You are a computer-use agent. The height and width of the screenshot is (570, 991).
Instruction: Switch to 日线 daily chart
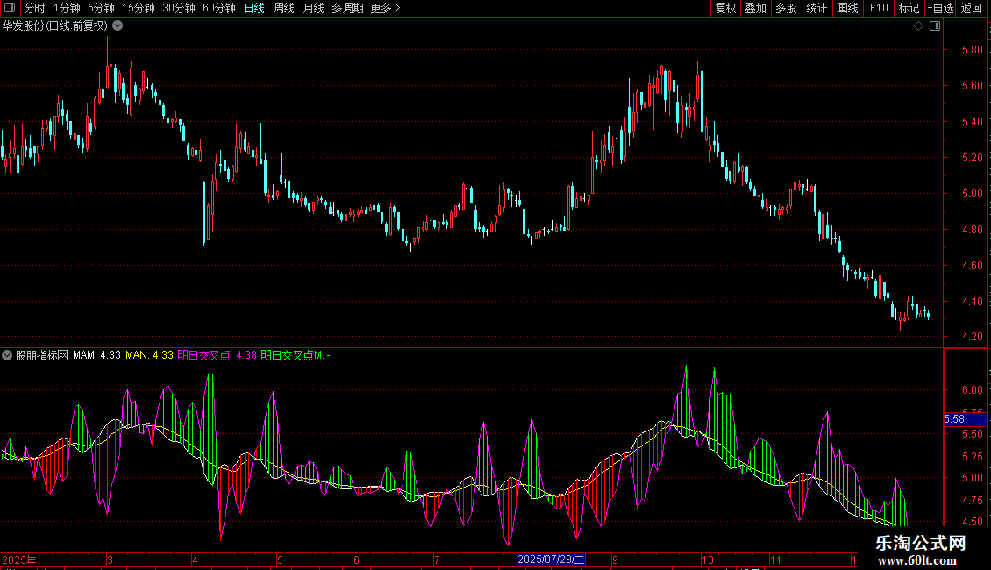(x=254, y=8)
